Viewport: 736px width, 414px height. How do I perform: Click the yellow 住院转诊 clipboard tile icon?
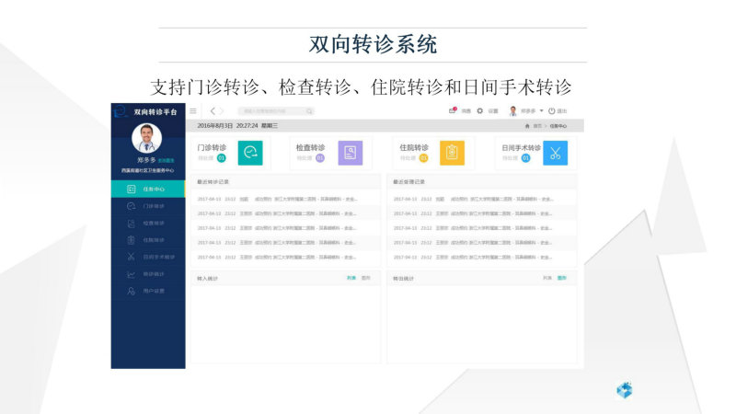tap(452, 153)
